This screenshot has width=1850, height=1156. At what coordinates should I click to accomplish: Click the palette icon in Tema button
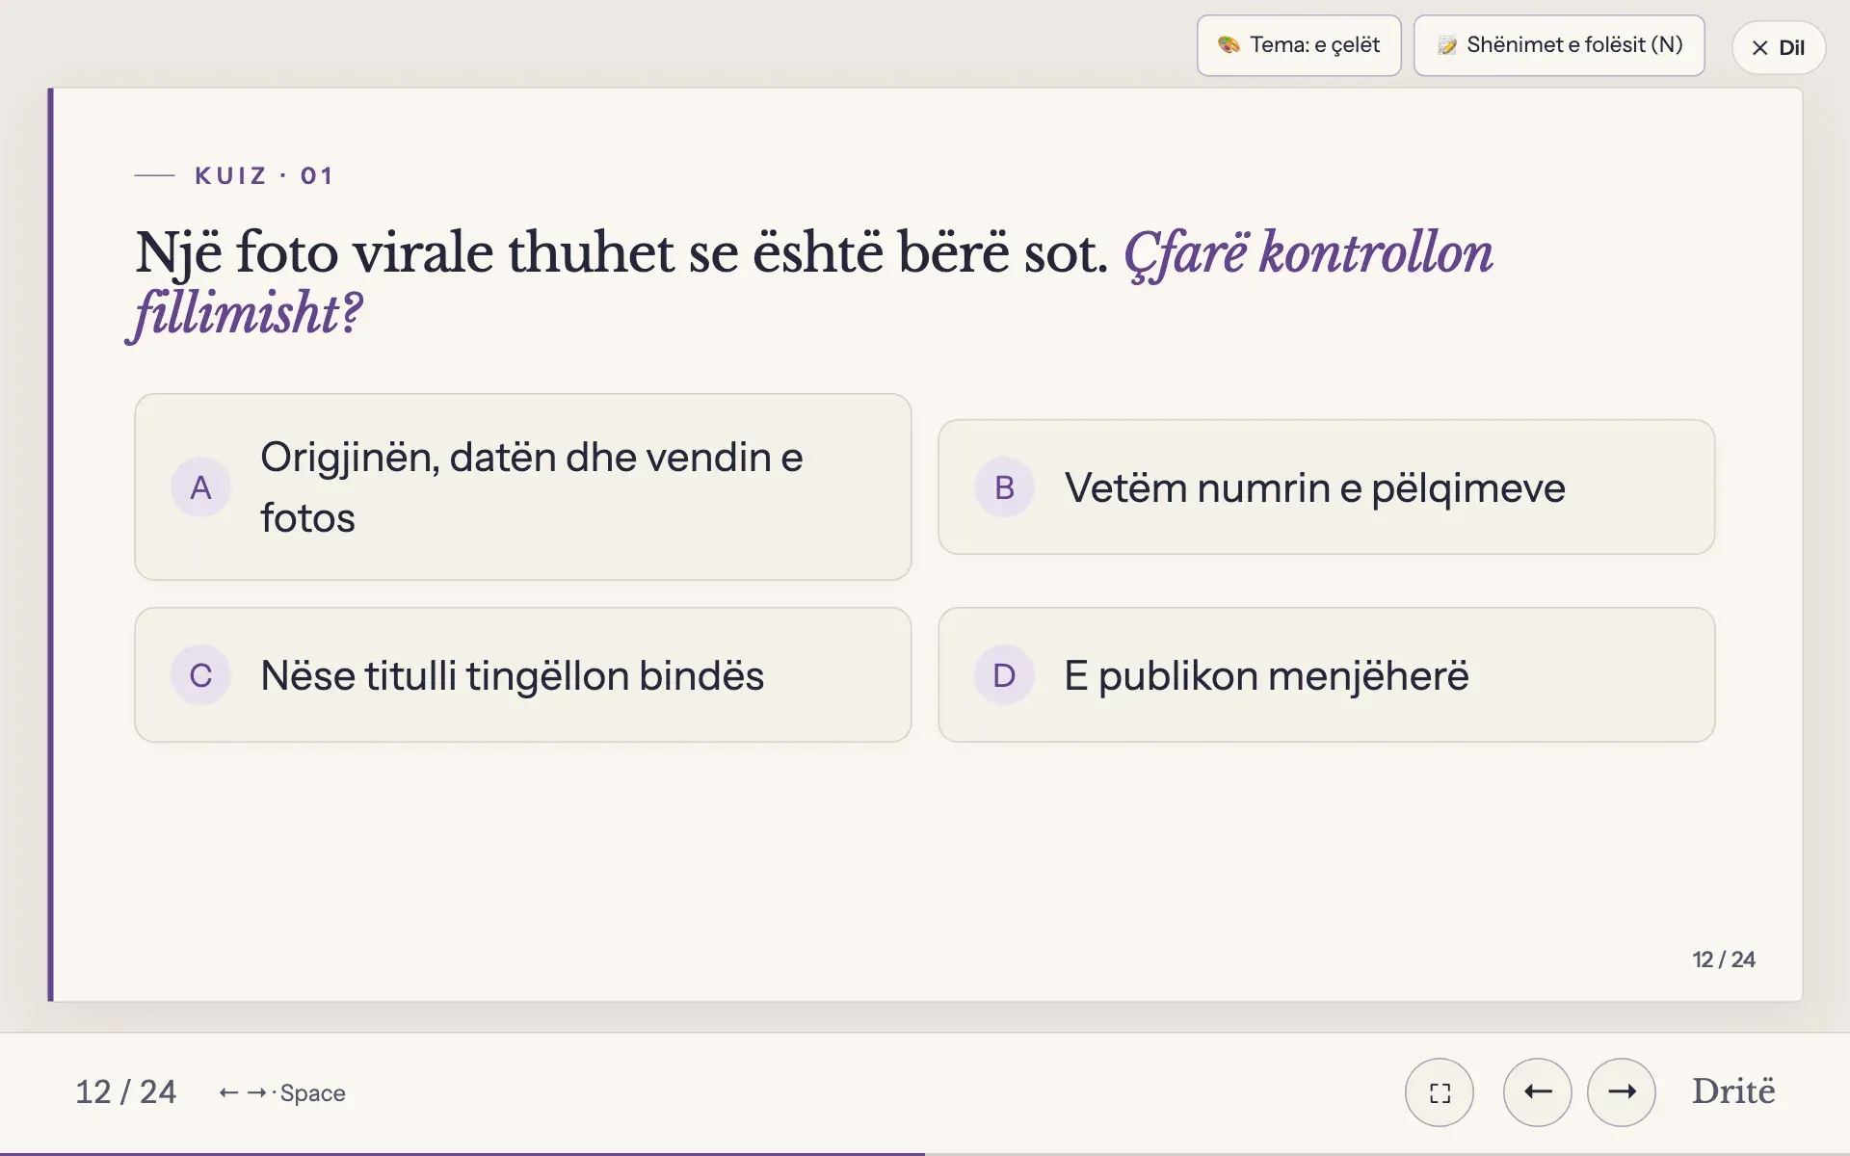(x=1229, y=45)
